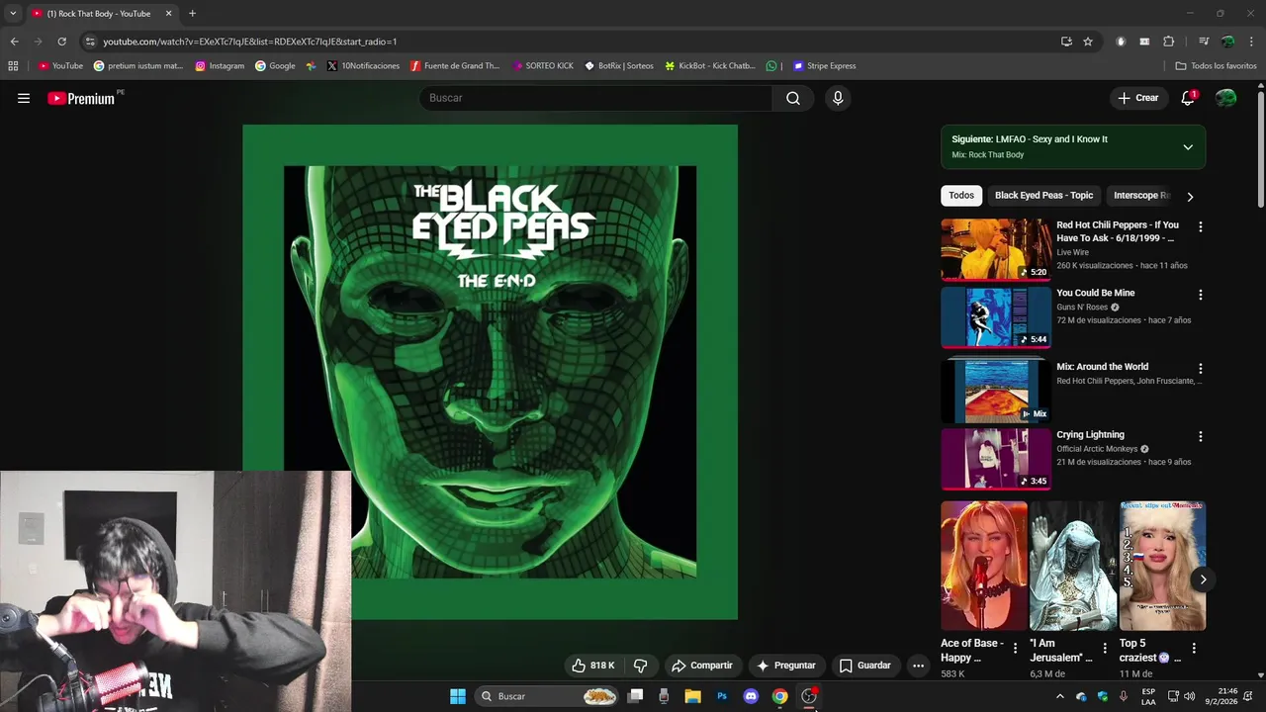Select the Interscope chip
The height and width of the screenshot is (712, 1266).
(x=1140, y=196)
